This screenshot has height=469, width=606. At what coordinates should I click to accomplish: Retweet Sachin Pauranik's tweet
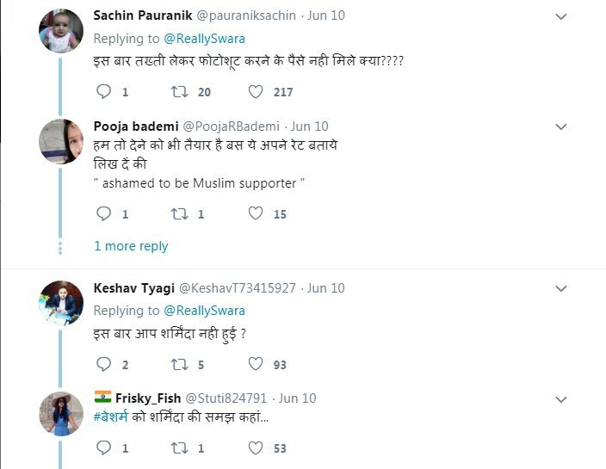coord(180,92)
